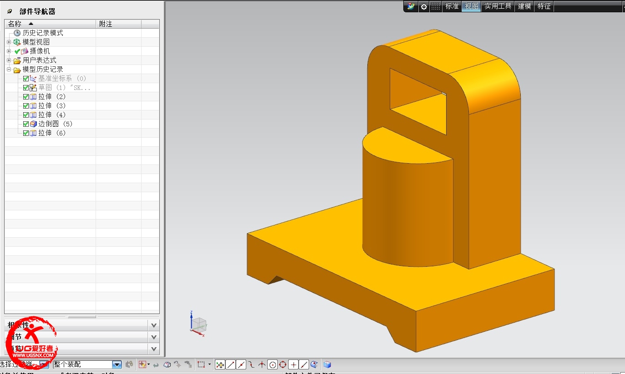Click the 模型历史记录 folder icon
This screenshot has height=374, width=625.
point(17,70)
